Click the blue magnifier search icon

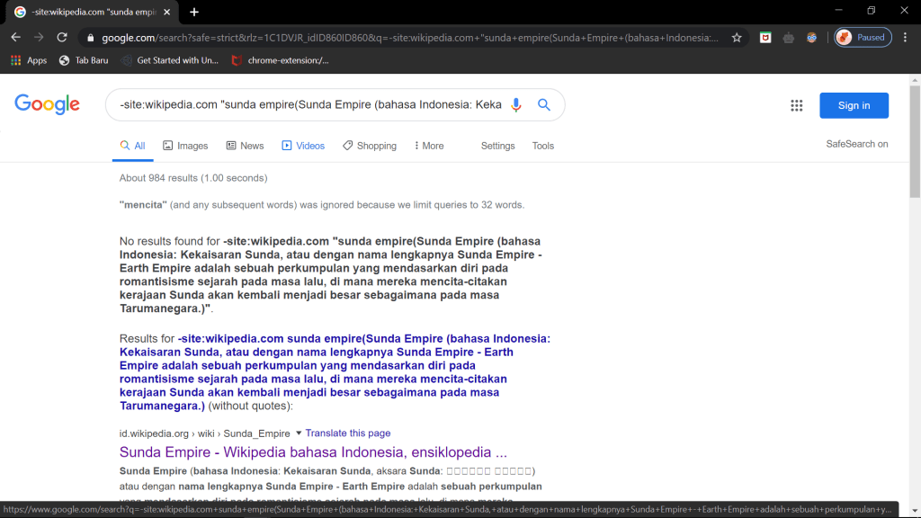(544, 105)
